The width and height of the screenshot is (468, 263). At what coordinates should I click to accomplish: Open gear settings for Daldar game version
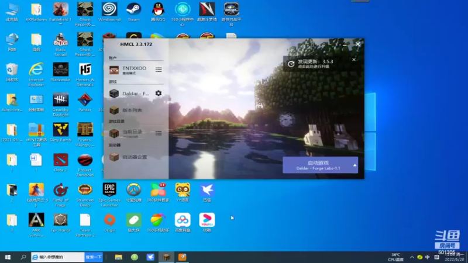[159, 94]
